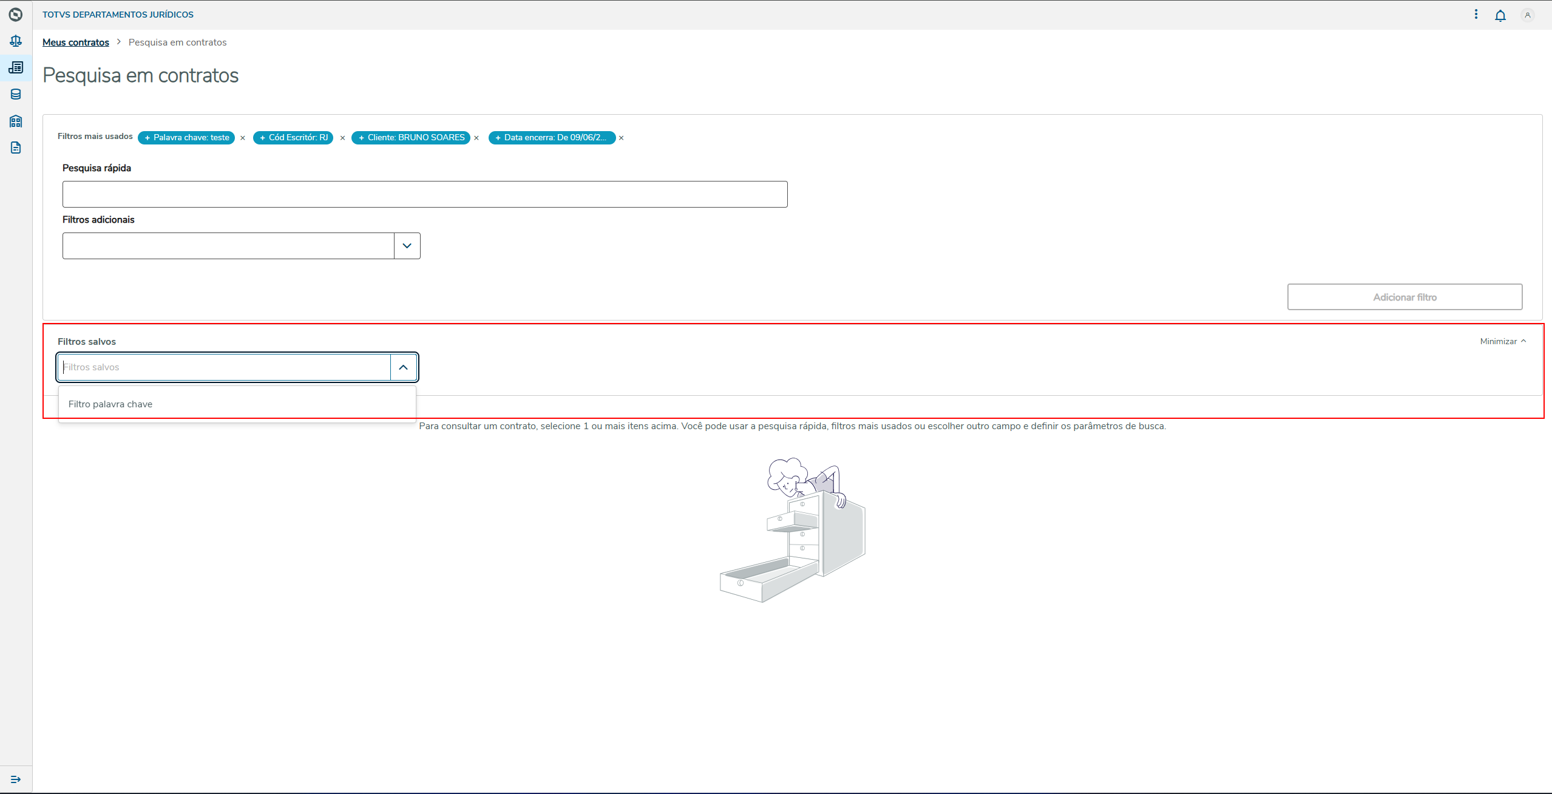The width and height of the screenshot is (1552, 794).
Task: Open the notifications bell
Action: [x=1500, y=15]
